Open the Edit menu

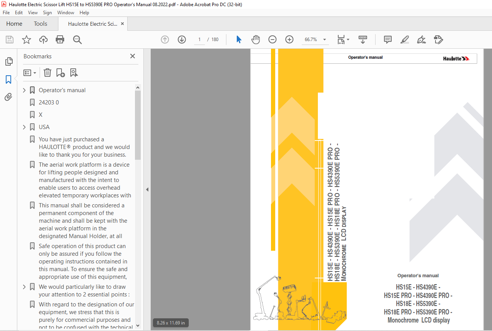(x=19, y=13)
